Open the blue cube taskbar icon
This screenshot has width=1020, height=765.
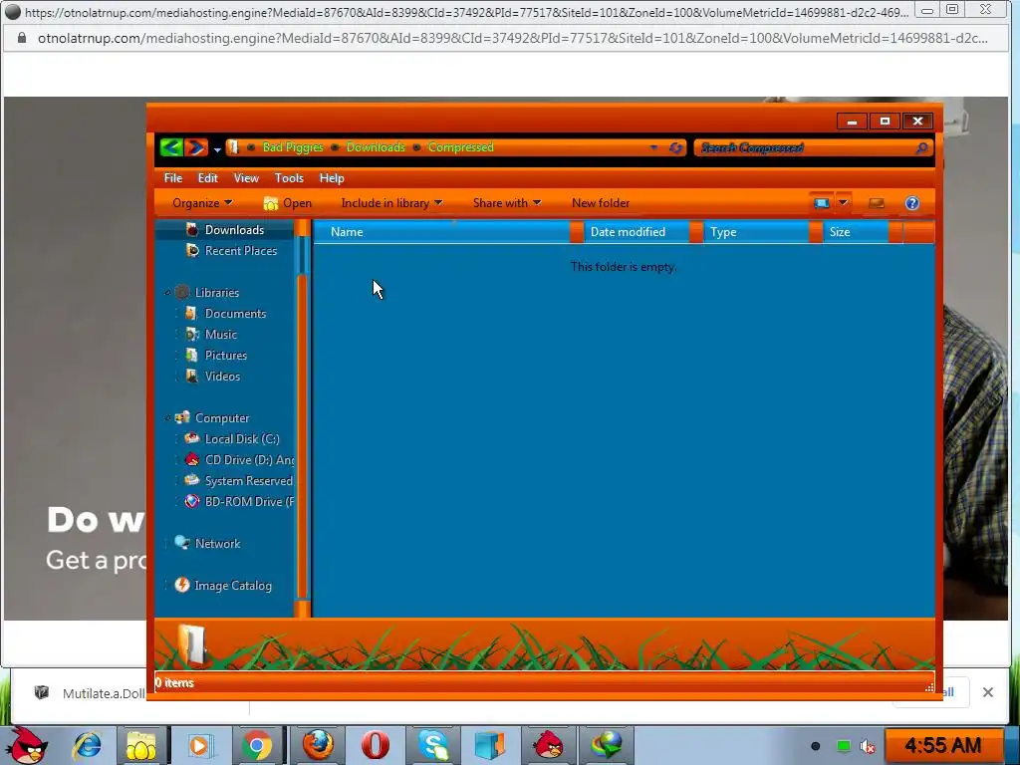click(x=490, y=745)
